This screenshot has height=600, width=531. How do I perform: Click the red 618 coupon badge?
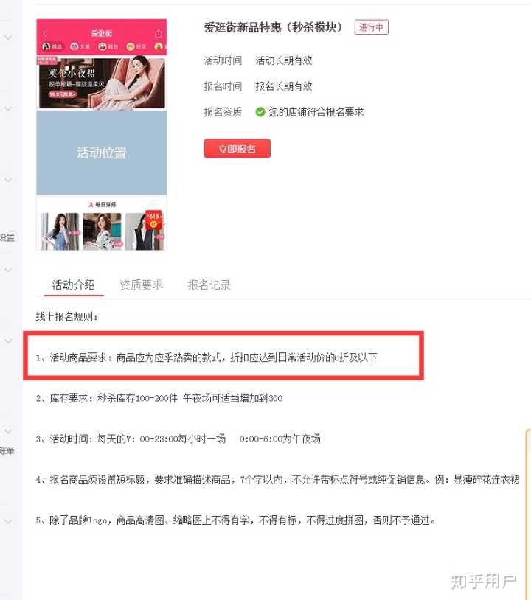pyautogui.click(x=154, y=220)
